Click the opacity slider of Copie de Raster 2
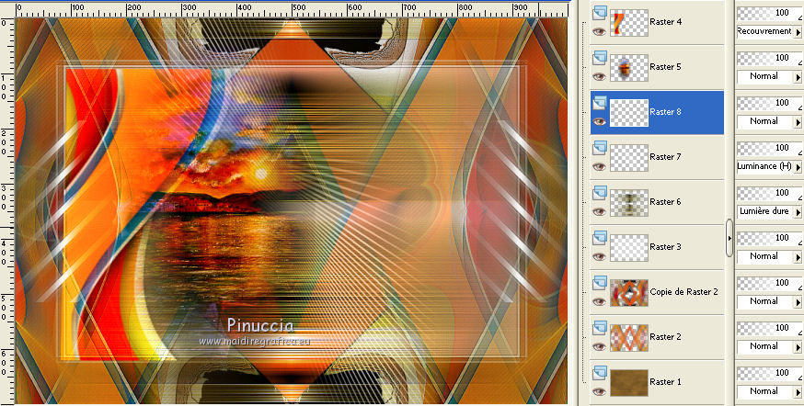Image resolution: width=804 pixels, height=406 pixels. (769, 284)
